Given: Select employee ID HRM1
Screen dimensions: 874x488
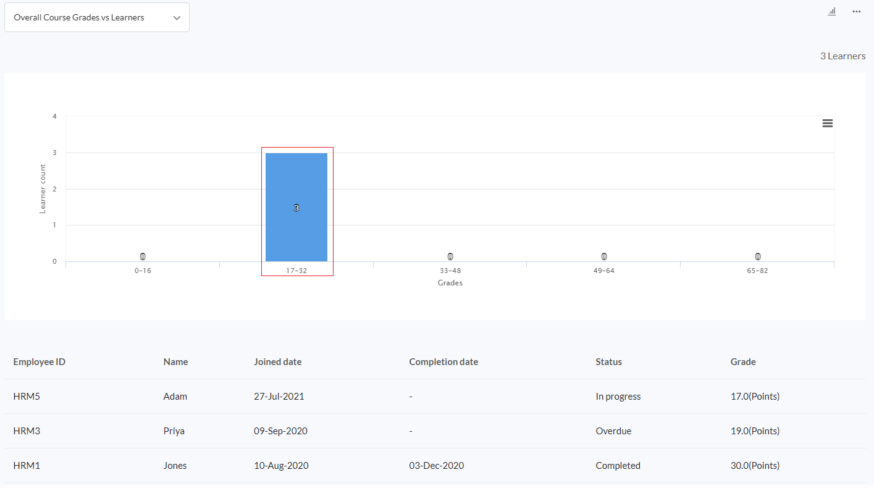Looking at the screenshot, I should pyautogui.click(x=27, y=465).
